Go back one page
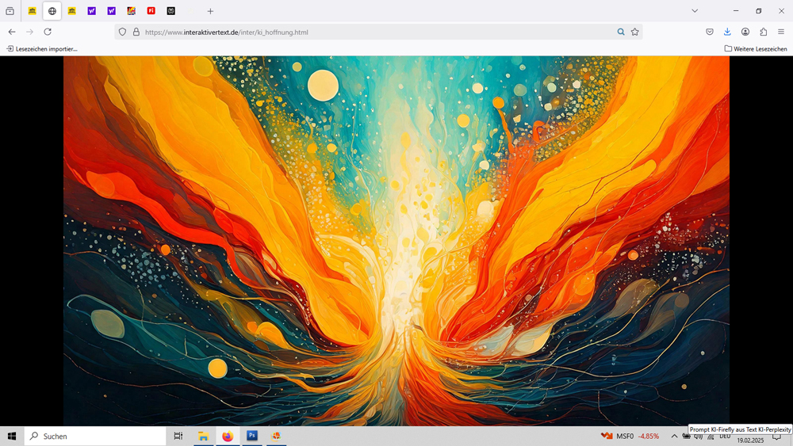793x446 pixels. tap(12, 32)
